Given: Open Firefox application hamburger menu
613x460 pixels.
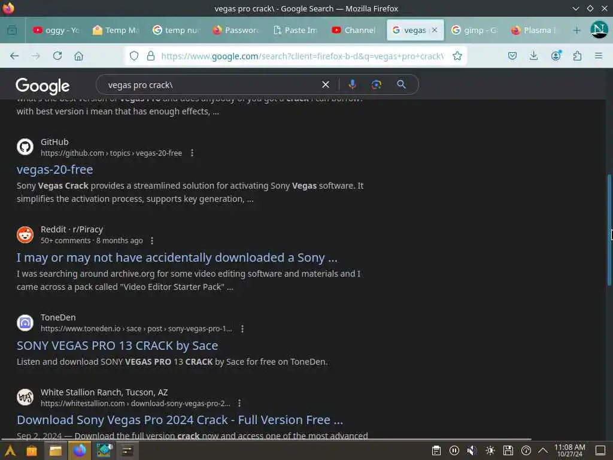Looking at the screenshot, I should click(x=599, y=56).
